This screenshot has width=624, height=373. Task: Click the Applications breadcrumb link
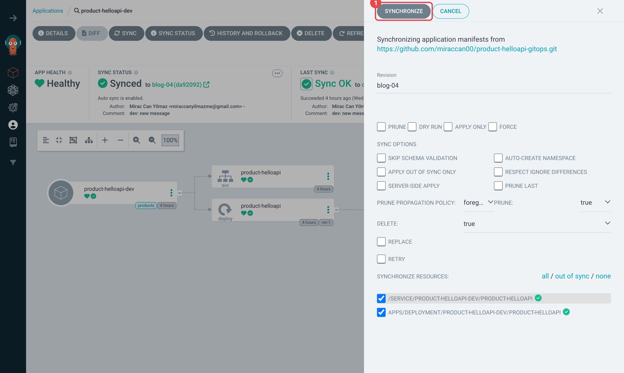click(x=48, y=11)
